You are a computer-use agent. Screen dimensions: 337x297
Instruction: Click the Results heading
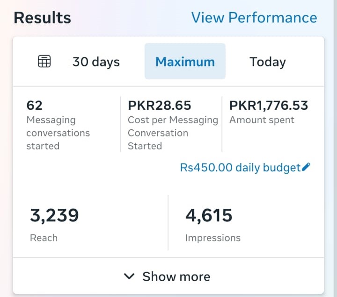42,18
